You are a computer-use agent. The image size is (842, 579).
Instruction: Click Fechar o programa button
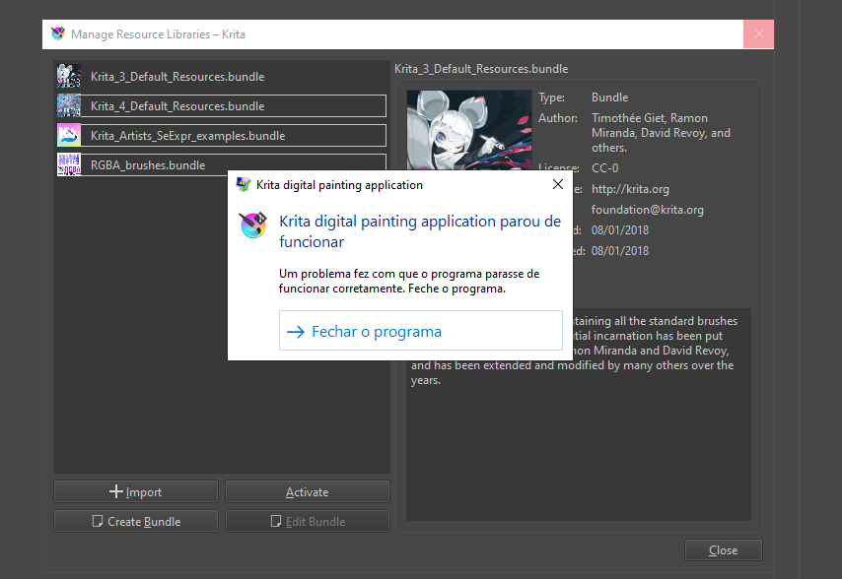click(420, 330)
